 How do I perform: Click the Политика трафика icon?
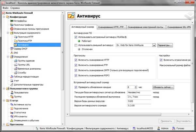click(x=12, y=25)
